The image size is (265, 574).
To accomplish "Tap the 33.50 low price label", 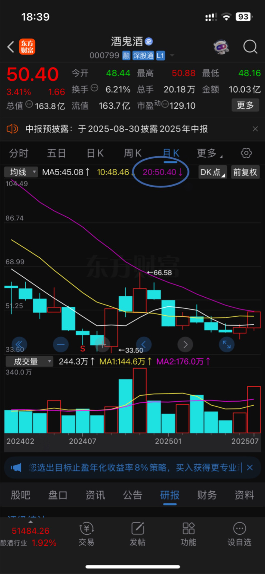I will [x=131, y=350].
